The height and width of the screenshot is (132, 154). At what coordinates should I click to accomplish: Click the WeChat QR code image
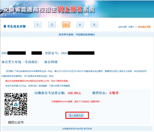(x=16, y=104)
